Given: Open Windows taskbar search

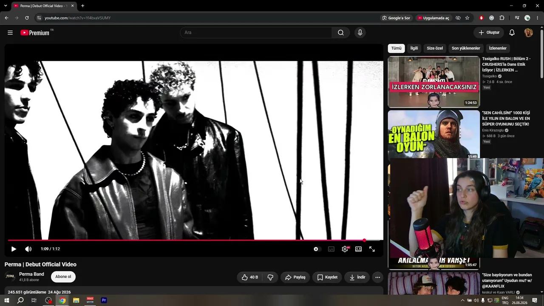Looking at the screenshot, I should (20, 300).
